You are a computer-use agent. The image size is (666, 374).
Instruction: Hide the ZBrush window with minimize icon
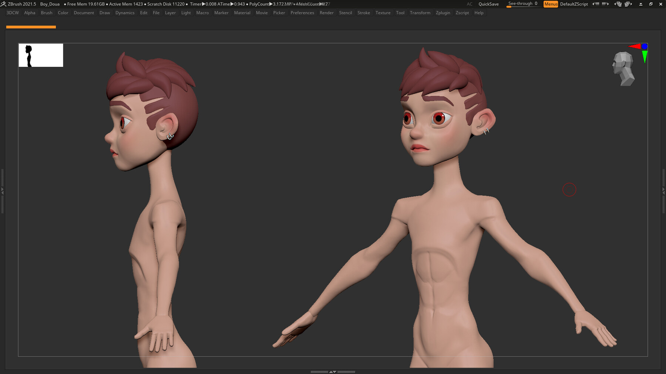point(641,4)
